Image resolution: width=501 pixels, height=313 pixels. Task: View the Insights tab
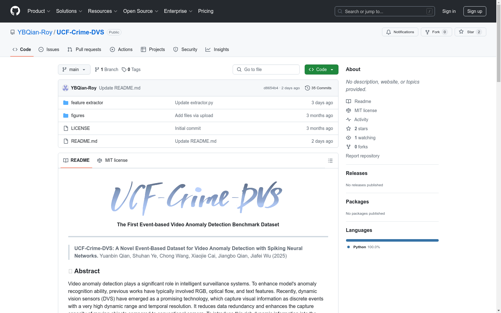point(217,49)
